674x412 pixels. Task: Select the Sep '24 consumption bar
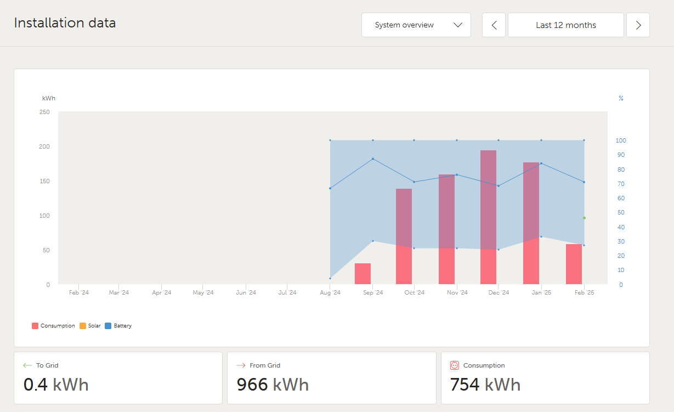(363, 274)
